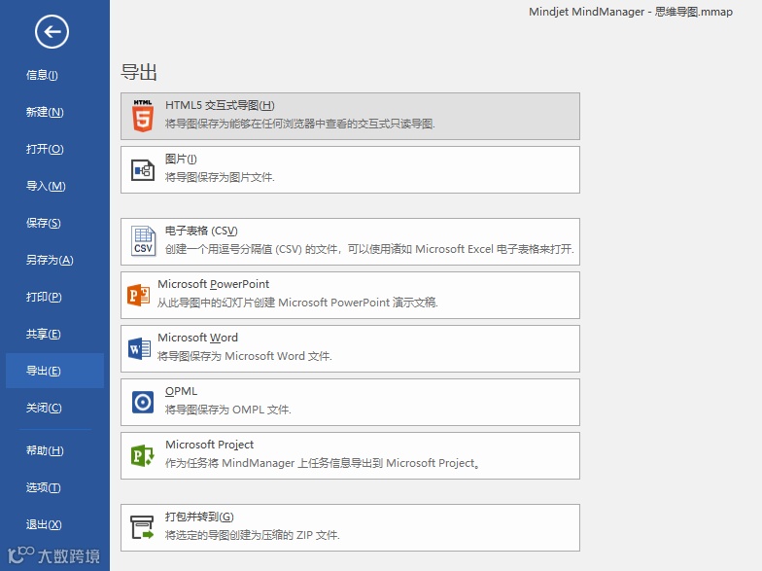Viewport: 762px width, 571px height.
Task: Click the Microsoft Project task export description
Action: 323,463
